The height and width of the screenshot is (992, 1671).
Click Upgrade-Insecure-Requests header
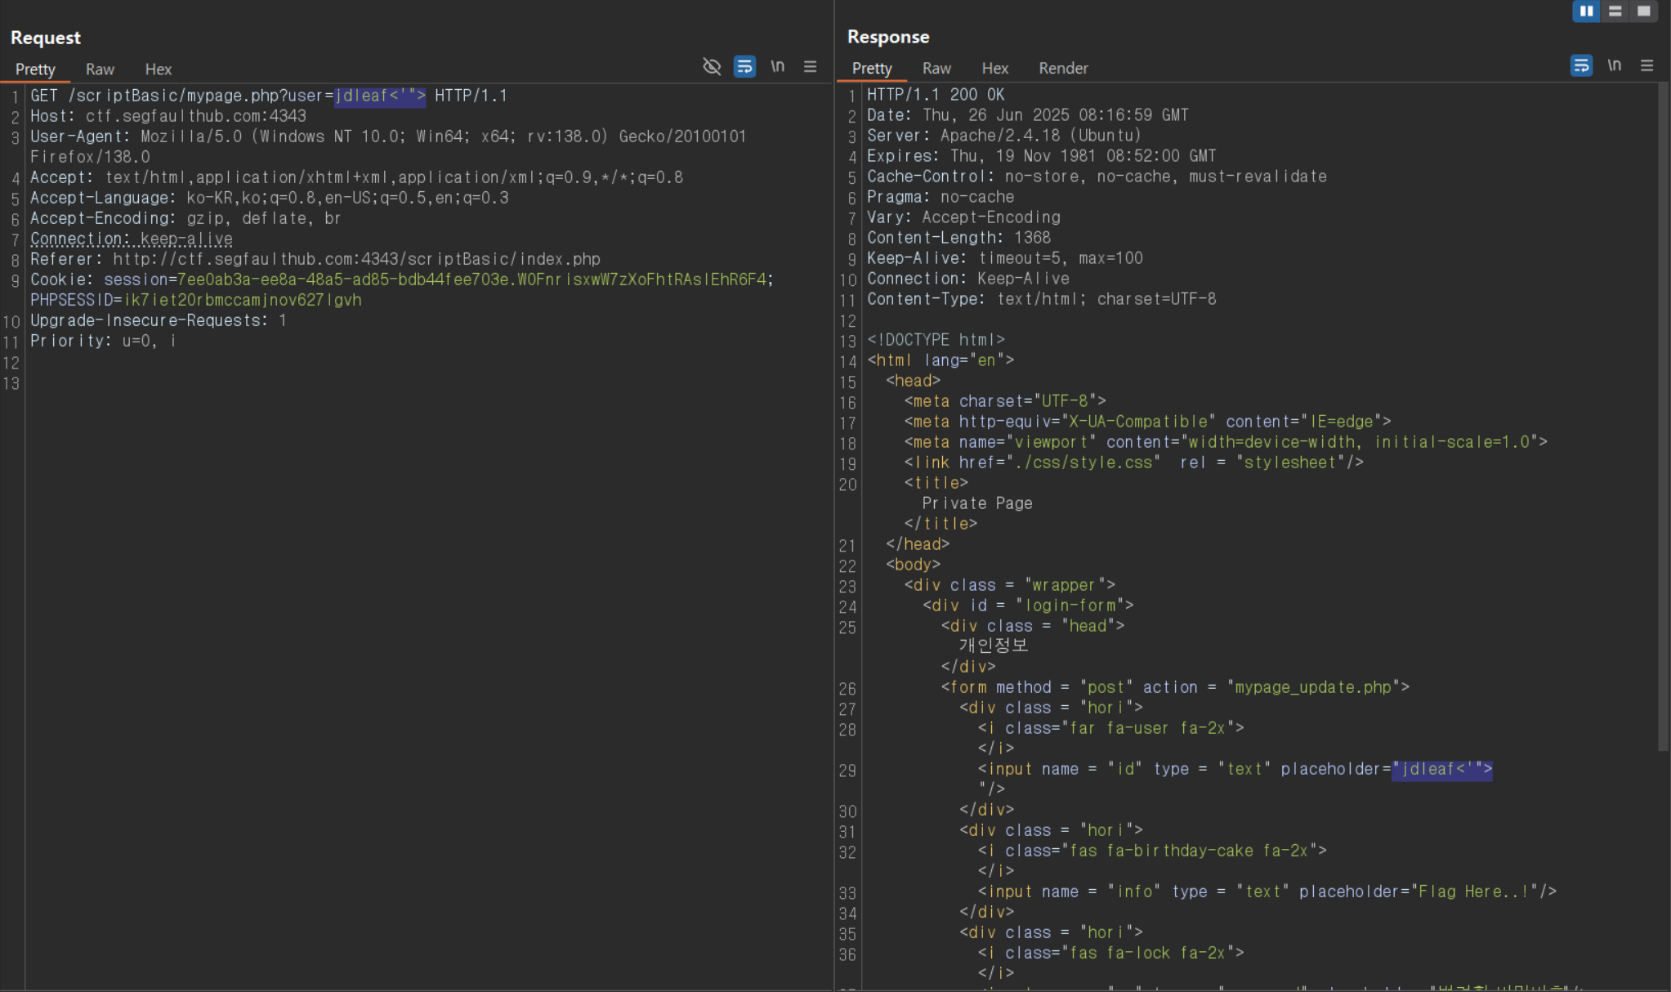(x=159, y=320)
